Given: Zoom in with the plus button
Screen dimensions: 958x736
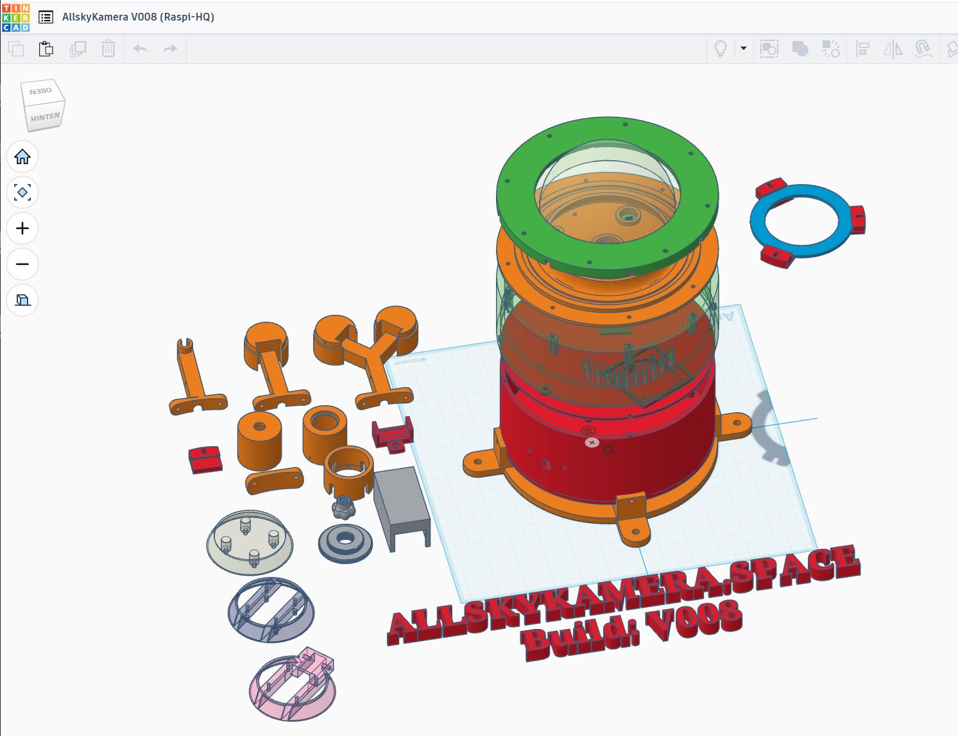Looking at the screenshot, I should [22, 228].
